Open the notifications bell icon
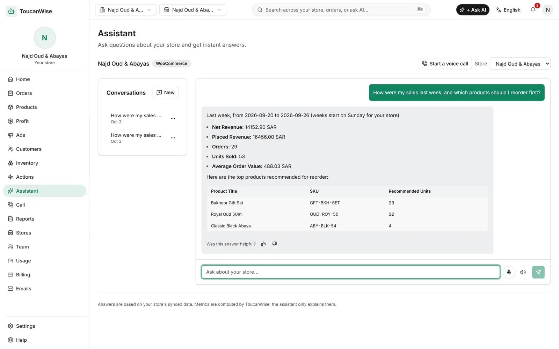This screenshot has width=559, height=349. (533, 10)
